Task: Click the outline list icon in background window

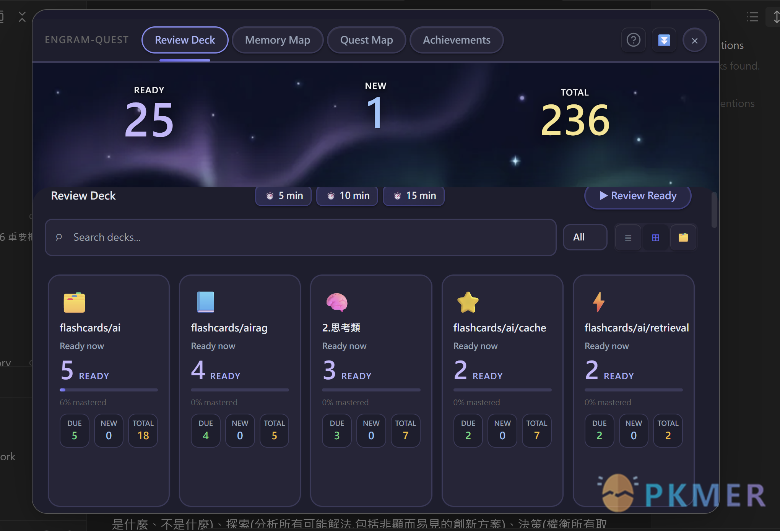Action: click(752, 17)
